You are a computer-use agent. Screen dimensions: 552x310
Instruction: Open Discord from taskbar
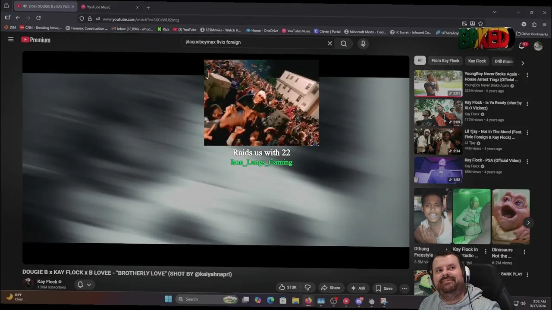(x=359, y=301)
